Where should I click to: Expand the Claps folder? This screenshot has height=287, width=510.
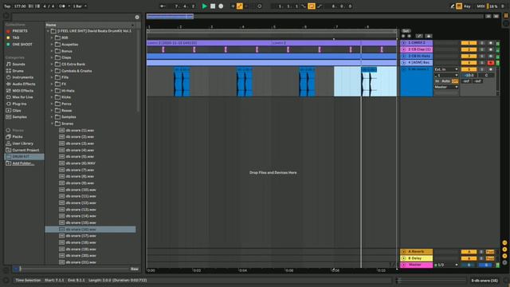(51, 57)
